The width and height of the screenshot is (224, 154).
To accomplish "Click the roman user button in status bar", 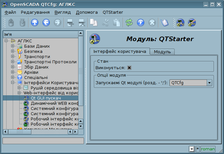I will tap(208, 149).
